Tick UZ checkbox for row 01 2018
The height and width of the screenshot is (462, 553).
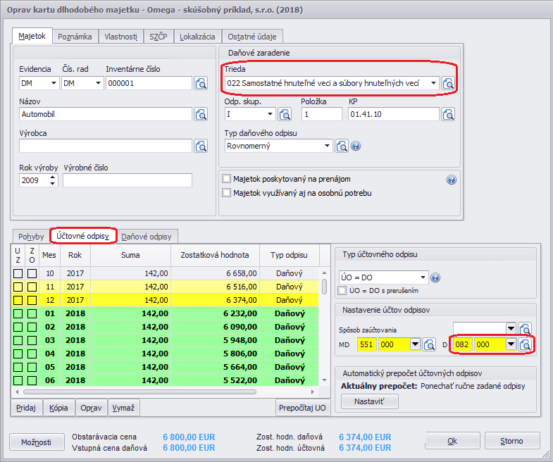click(x=18, y=313)
